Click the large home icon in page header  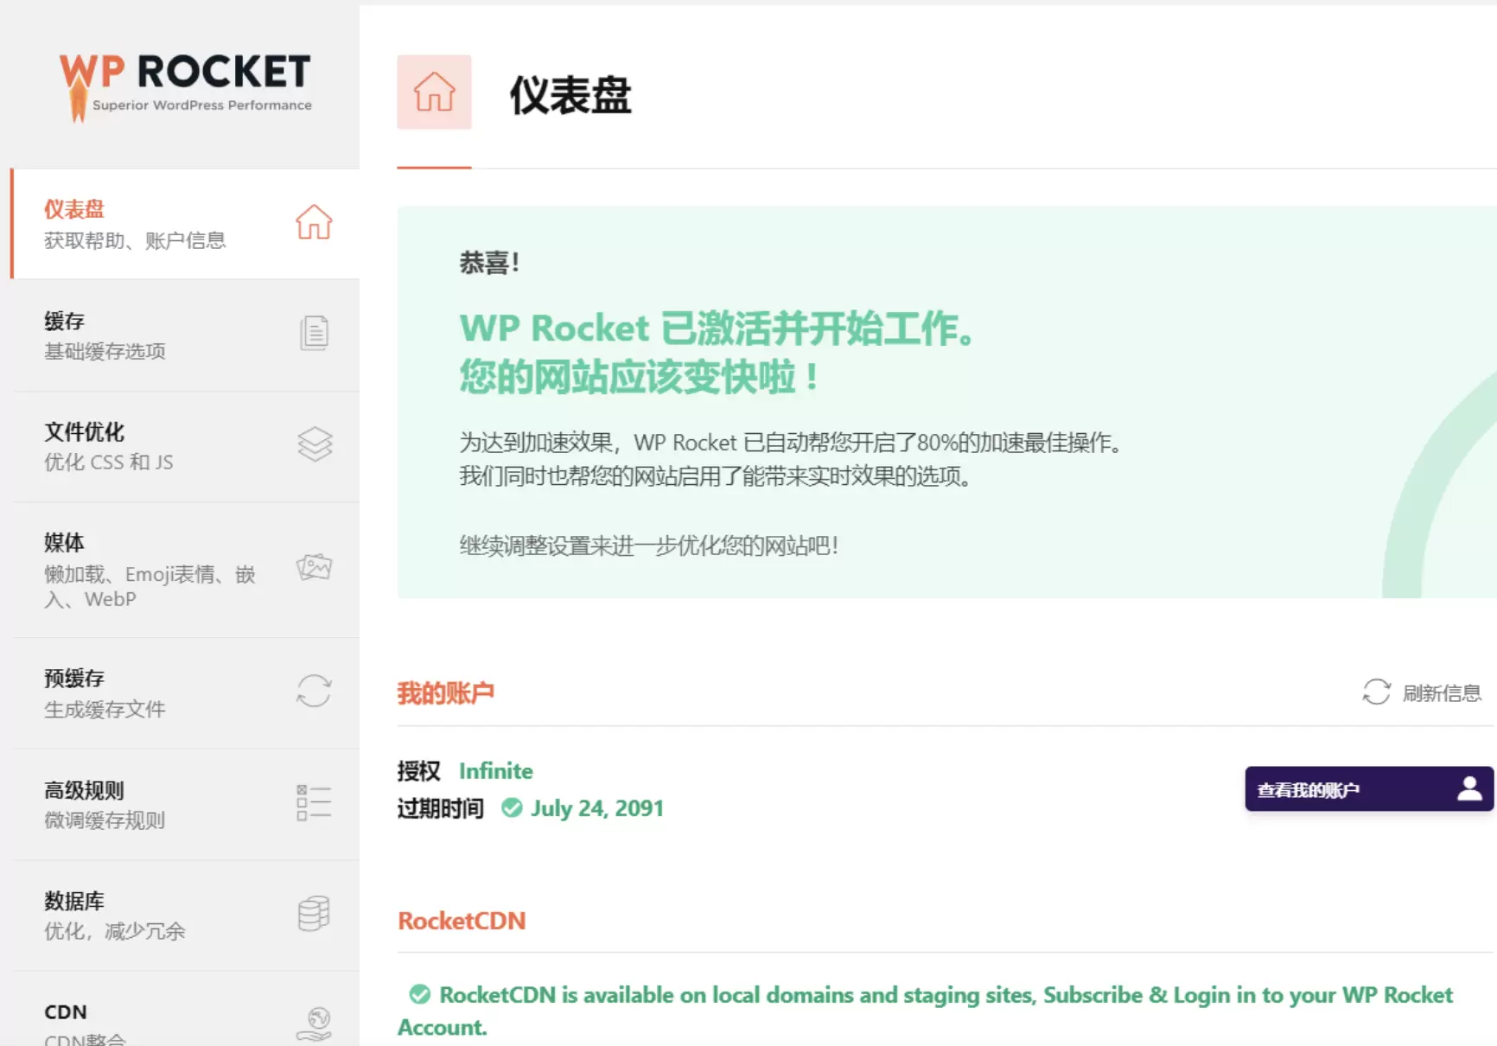[434, 92]
